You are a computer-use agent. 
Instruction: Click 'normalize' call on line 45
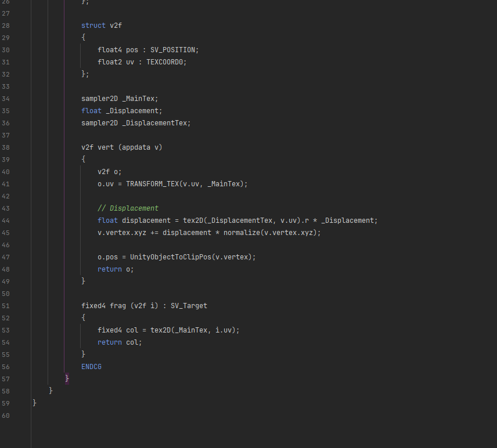click(242, 233)
